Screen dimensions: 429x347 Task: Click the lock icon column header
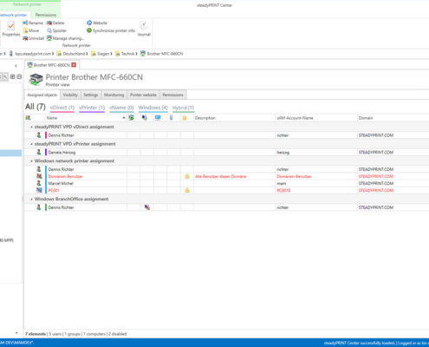click(185, 118)
